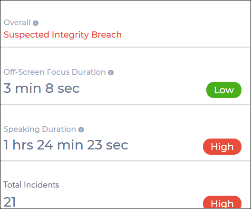
Task: Click the Total Incidents label
Action: [31, 185]
